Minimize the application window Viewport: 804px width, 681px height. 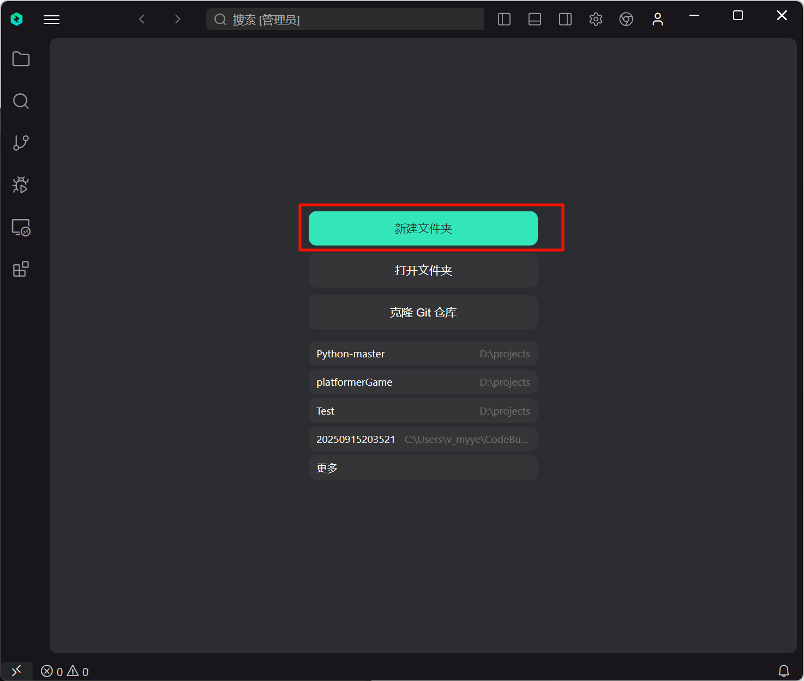tap(694, 16)
